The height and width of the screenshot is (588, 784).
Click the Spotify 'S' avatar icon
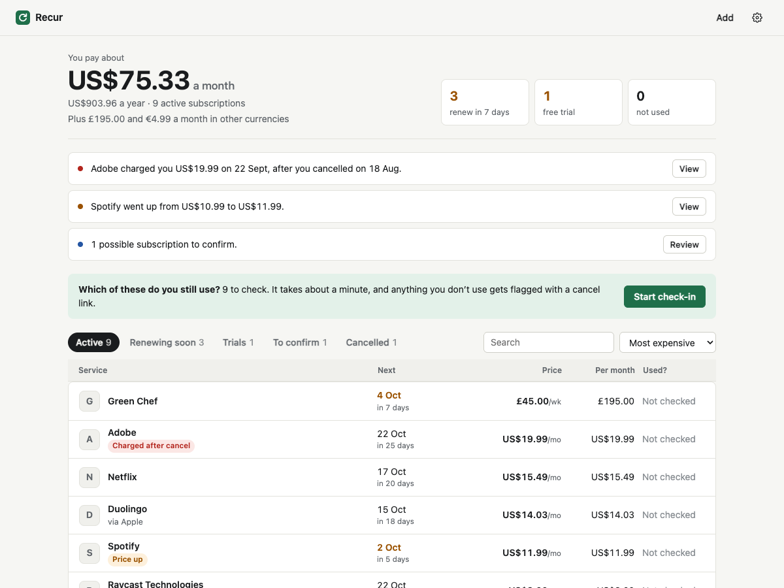coord(90,553)
